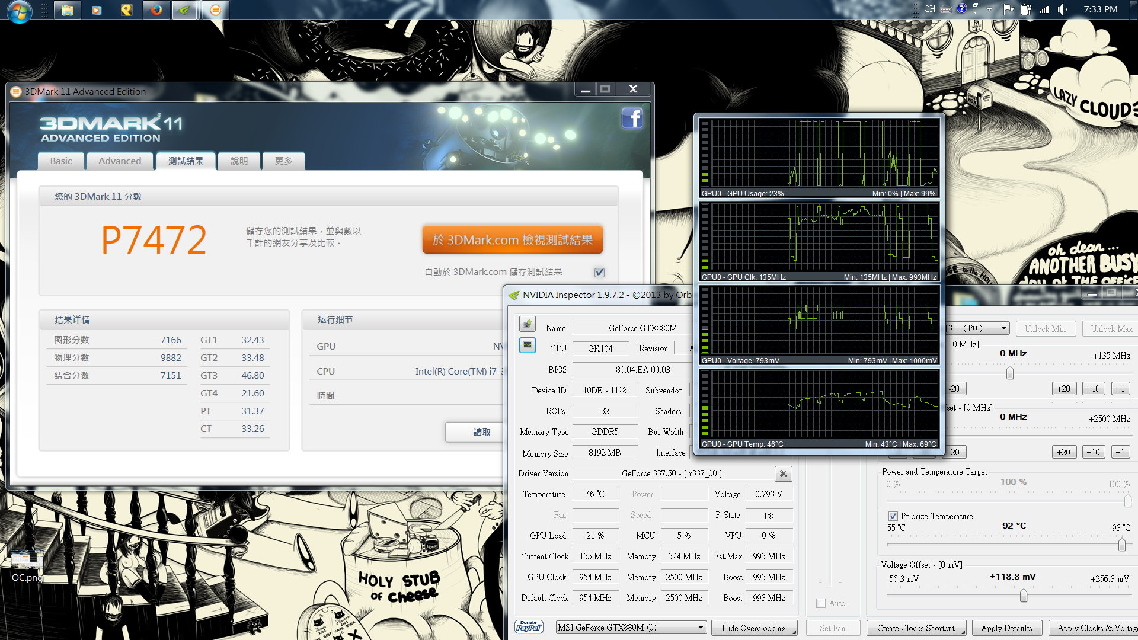Click +1 under the +135 MHz slider
The image size is (1138, 640).
tap(1120, 389)
